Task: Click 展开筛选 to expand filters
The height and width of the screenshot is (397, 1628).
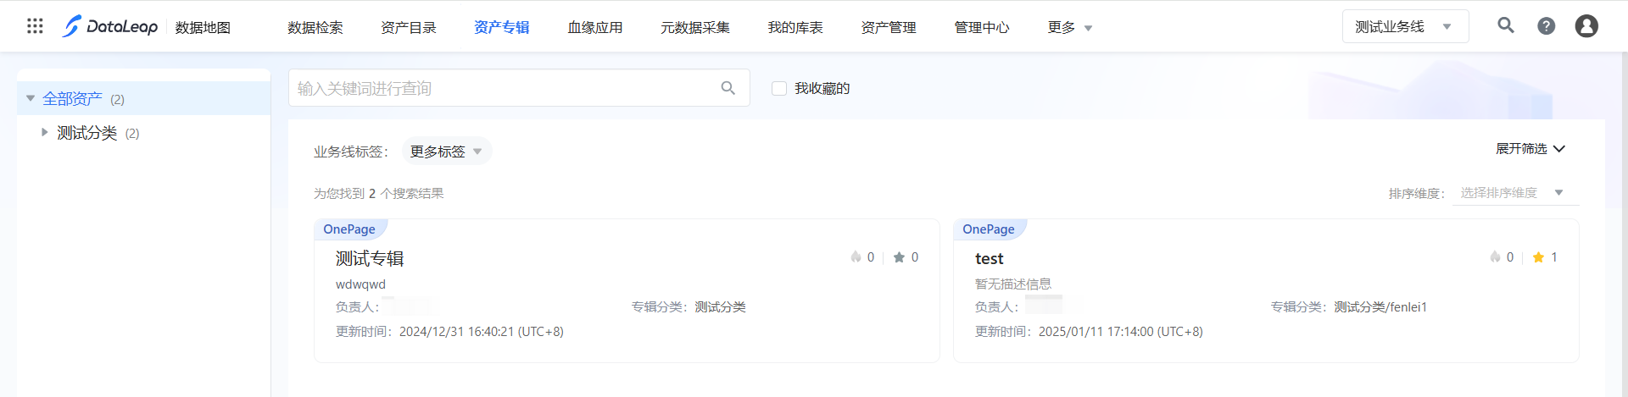Action: tap(1530, 149)
